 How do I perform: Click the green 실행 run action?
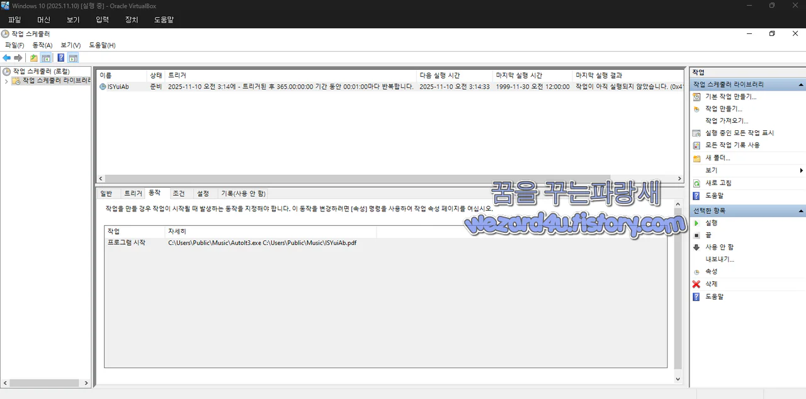point(711,223)
